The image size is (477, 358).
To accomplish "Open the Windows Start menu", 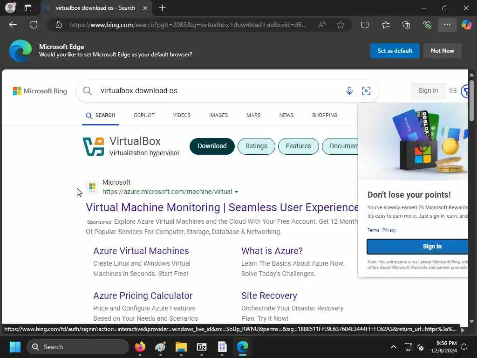I will coord(15,347).
